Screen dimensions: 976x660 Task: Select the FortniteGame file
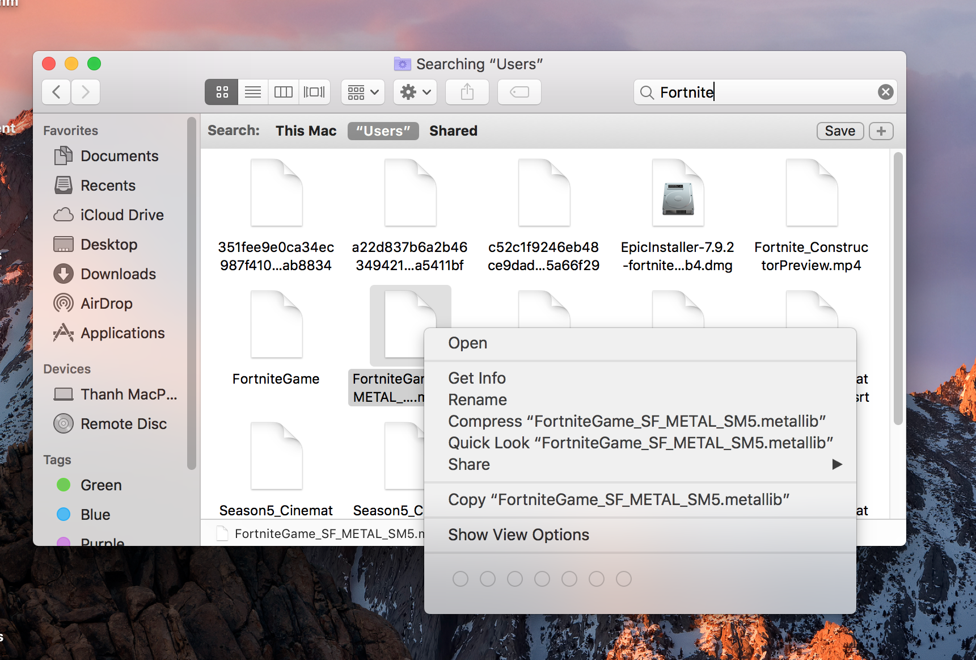coord(276,339)
